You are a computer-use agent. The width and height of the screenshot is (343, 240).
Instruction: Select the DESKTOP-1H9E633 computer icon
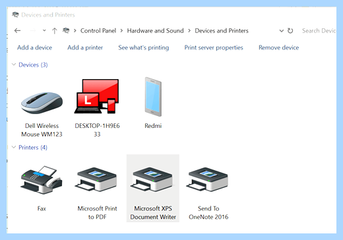coord(97,96)
